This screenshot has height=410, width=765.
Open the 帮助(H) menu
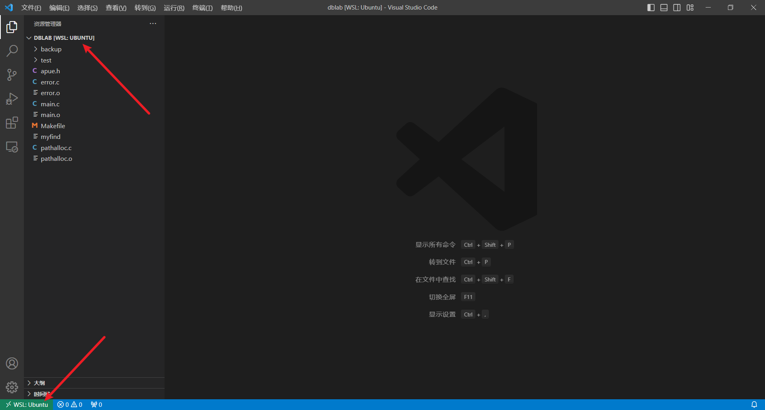pyautogui.click(x=231, y=8)
